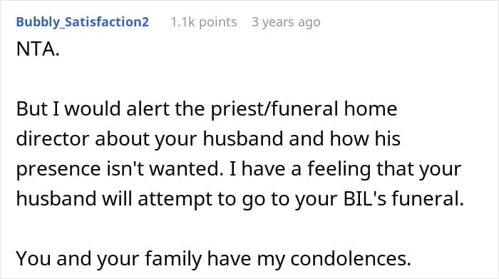Click the words BIL's funeral
The height and width of the screenshot is (279, 499).
(x=403, y=199)
